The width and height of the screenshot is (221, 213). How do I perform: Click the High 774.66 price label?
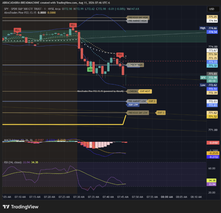209,28
